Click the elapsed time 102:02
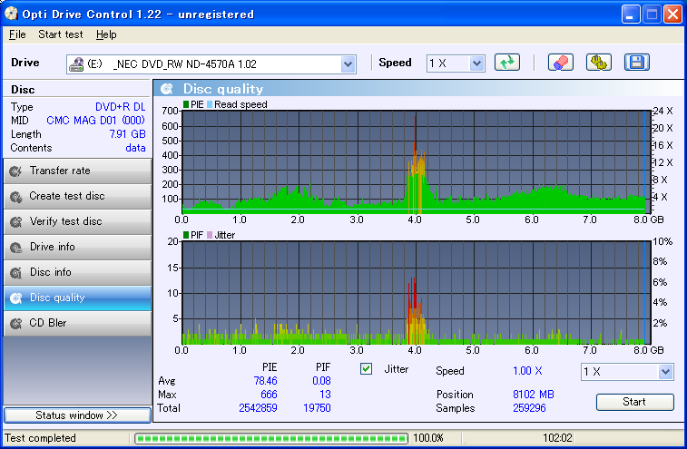This screenshot has height=449, width=687. click(x=557, y=438)
